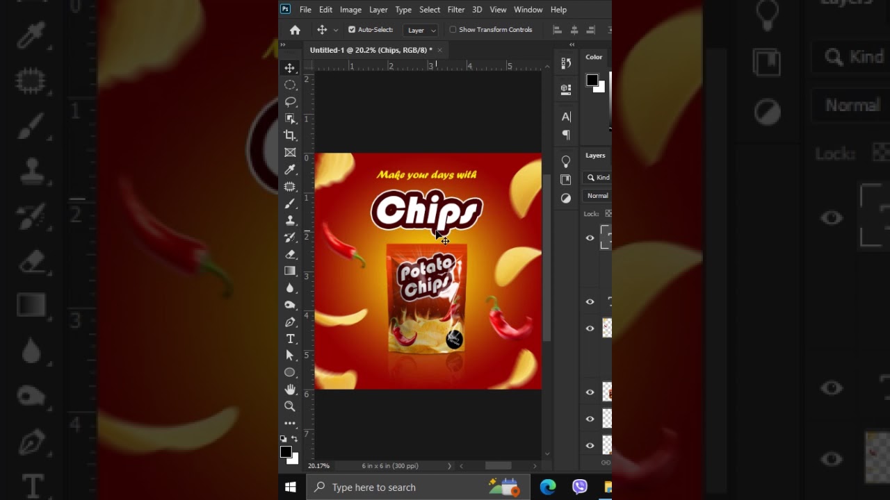Viewport: 890px width, 500px height.
Task: Open the Filter menu
Action: click(456, 10)
